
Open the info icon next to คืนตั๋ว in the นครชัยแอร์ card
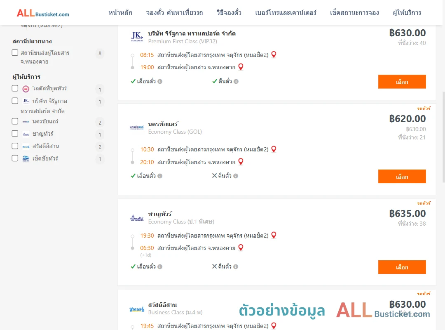pyautogui.click(x=236, y=176)
